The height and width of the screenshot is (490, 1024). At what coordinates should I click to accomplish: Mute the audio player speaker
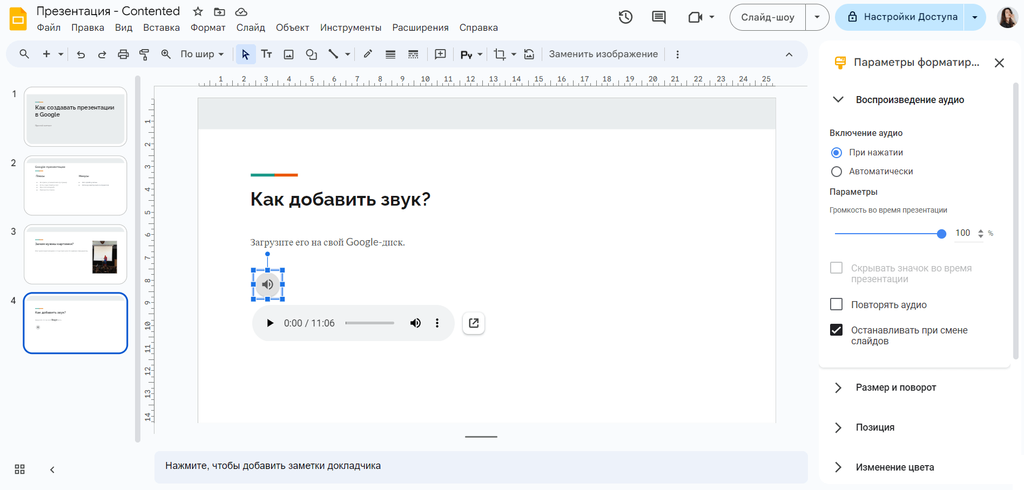[x=415, y=323]
